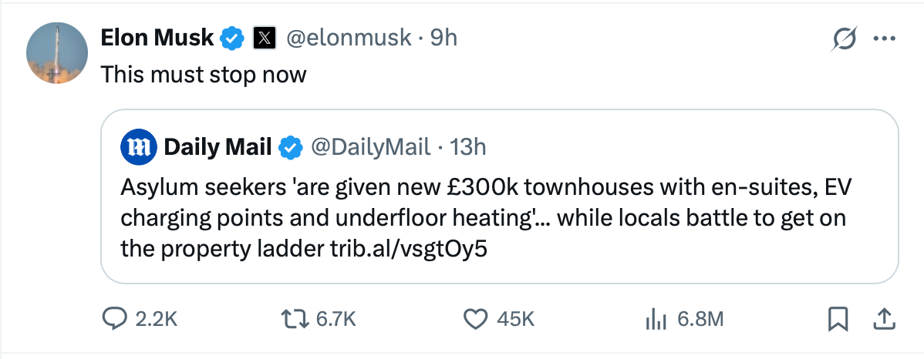Open view analytics bar chart icon
This screenshot has width=924, height=359.
coord(655,318)
